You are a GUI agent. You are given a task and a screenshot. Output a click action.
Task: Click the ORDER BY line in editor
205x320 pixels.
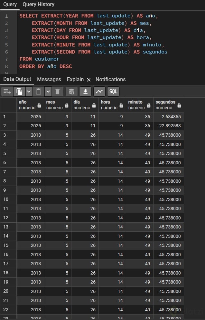pos(46,66)
